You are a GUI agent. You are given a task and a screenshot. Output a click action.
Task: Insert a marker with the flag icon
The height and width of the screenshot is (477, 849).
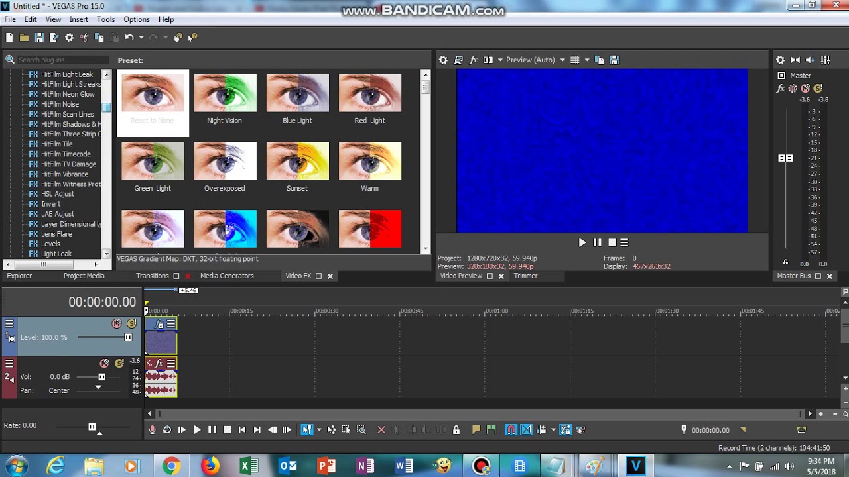tap(476, 430)
